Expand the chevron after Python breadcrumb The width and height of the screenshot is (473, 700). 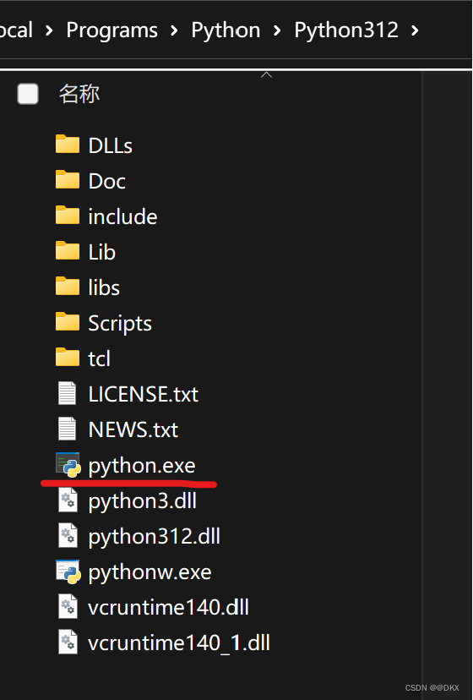tap(277, 30)
